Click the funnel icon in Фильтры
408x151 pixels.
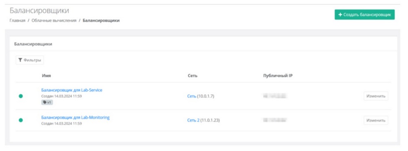[20, 60]
